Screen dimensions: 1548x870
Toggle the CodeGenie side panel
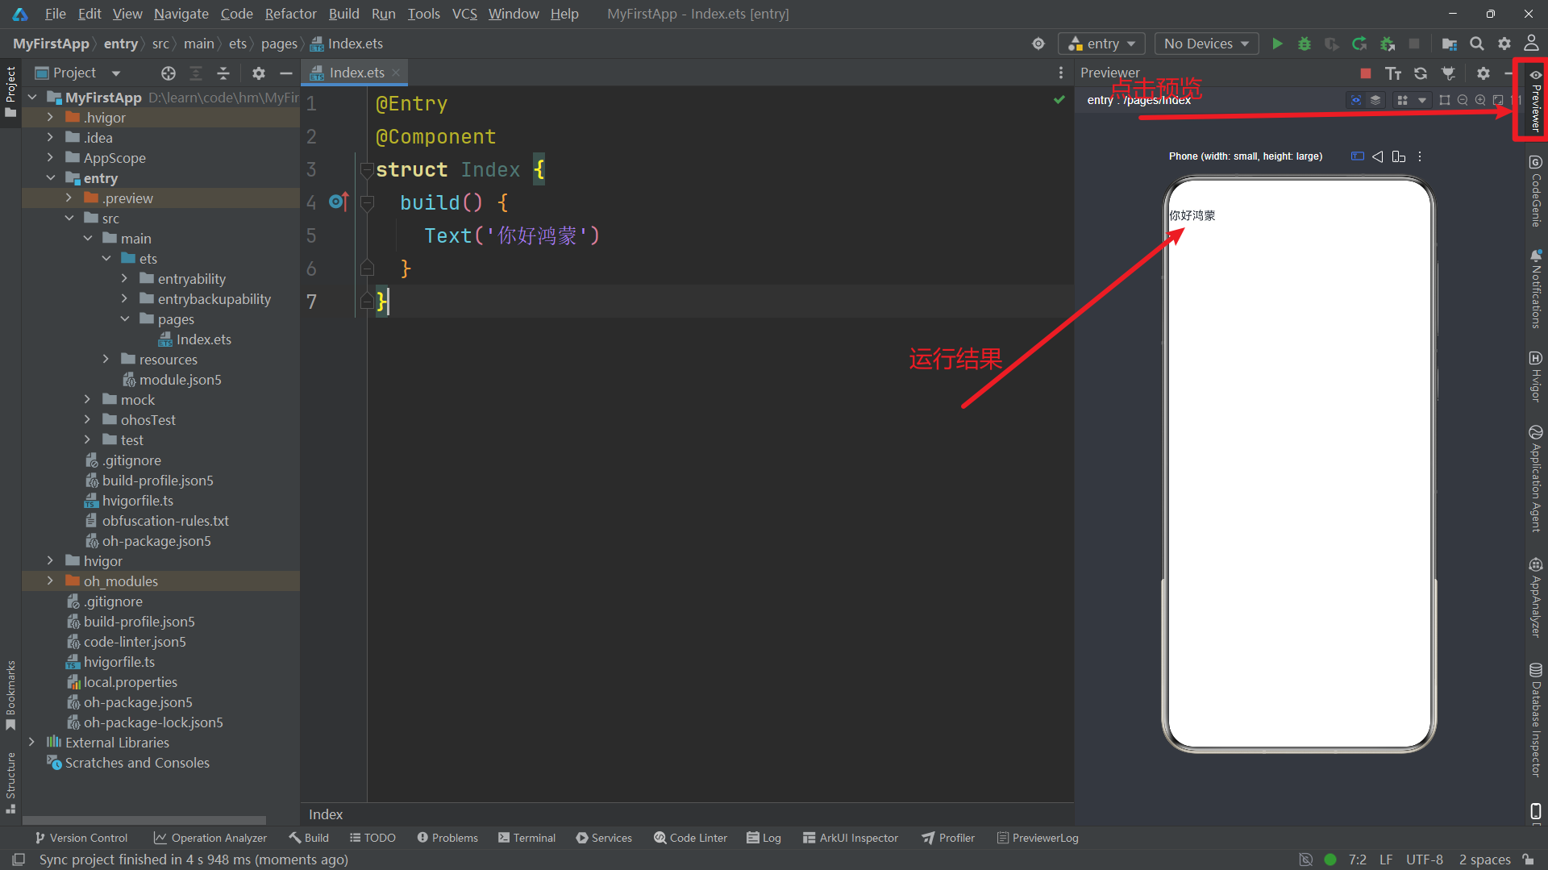[x=1536, y=192]
